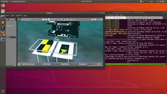
Task: Open the Wed 8:28 PM clock panel
Action: coord(86,2)
